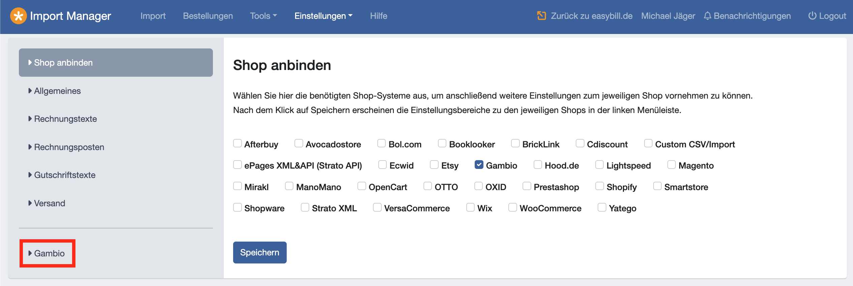
Task: Expand the Einstellungen dropdown menu
Action: click(323, 16)
